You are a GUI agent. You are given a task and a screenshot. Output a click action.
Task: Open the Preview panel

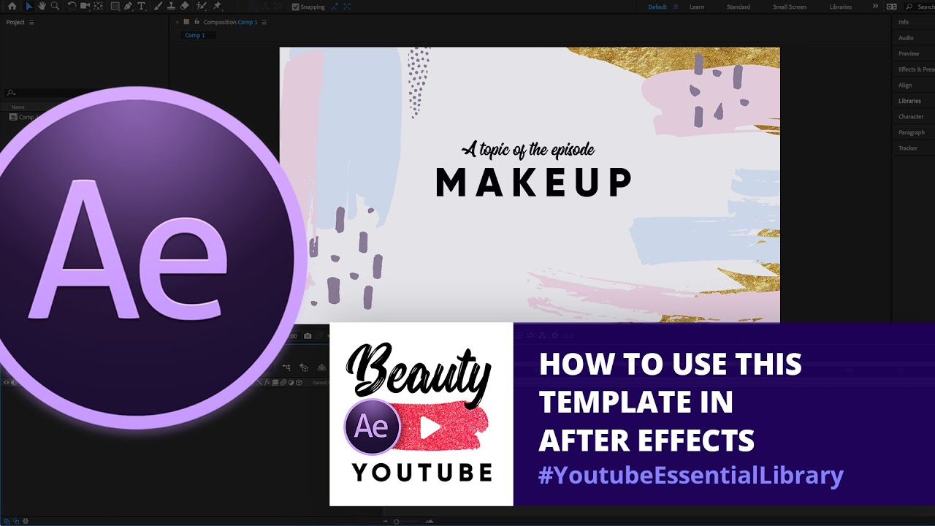[x=909, y=54]
